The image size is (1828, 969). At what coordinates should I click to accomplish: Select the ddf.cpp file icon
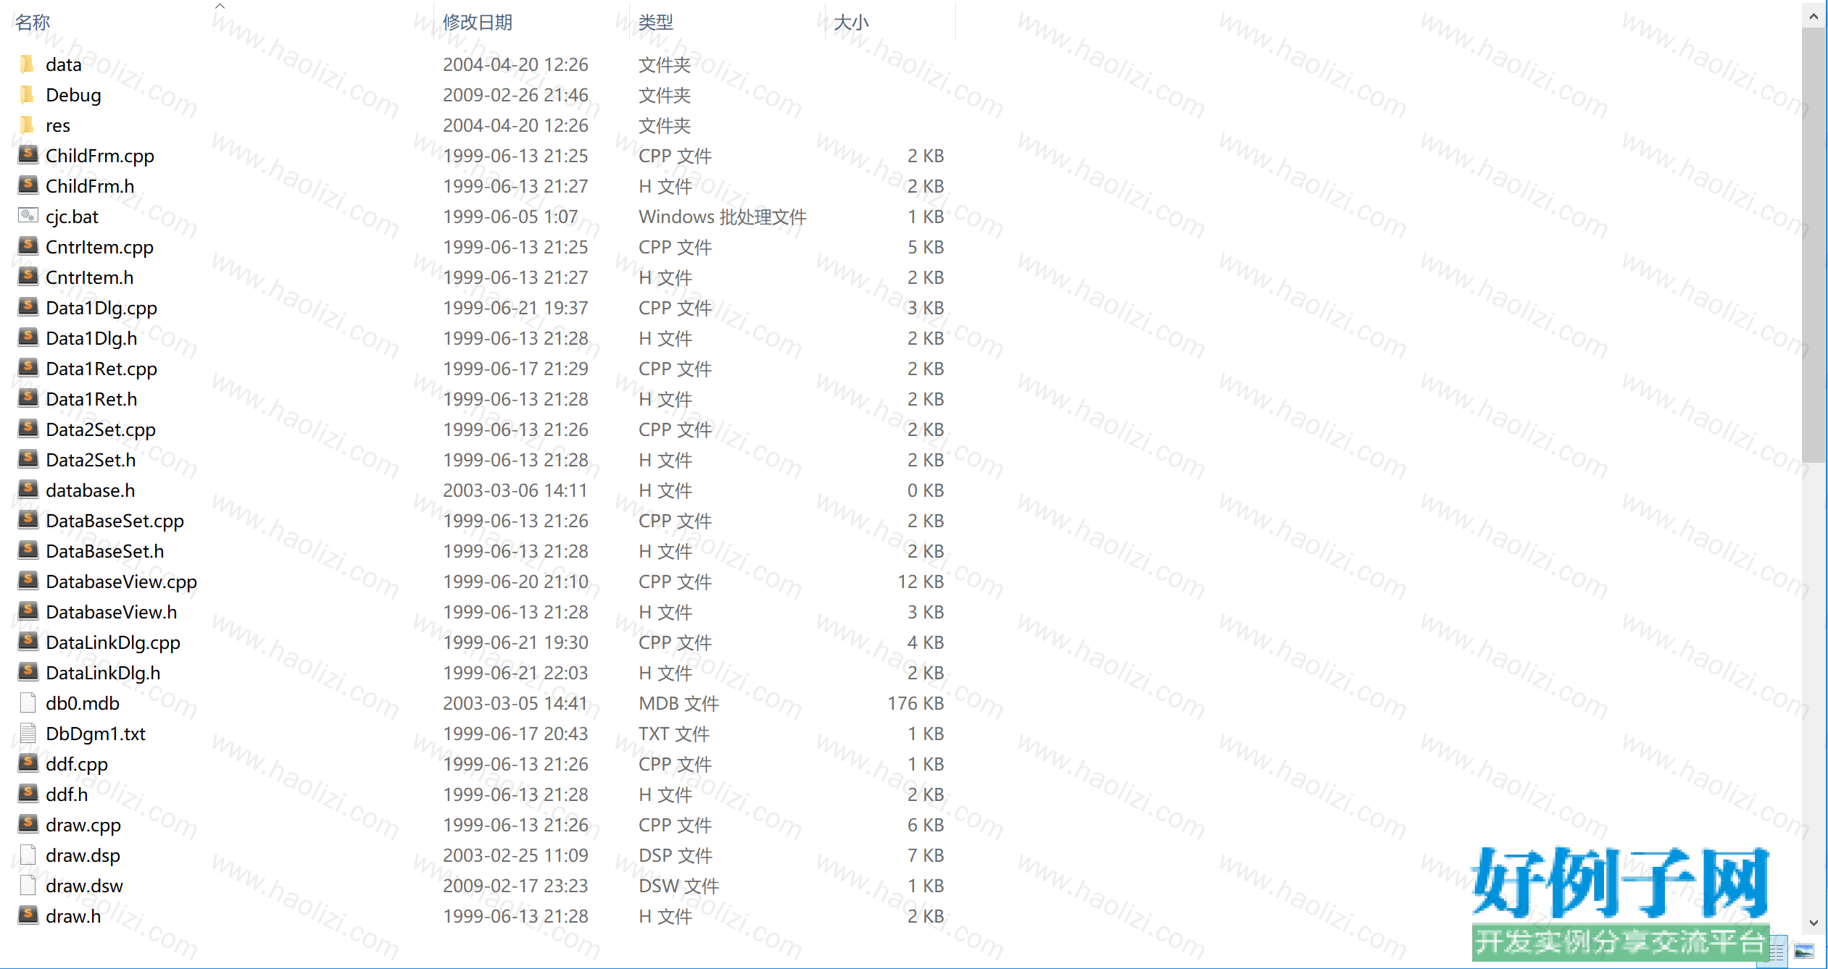coord(28,763)
